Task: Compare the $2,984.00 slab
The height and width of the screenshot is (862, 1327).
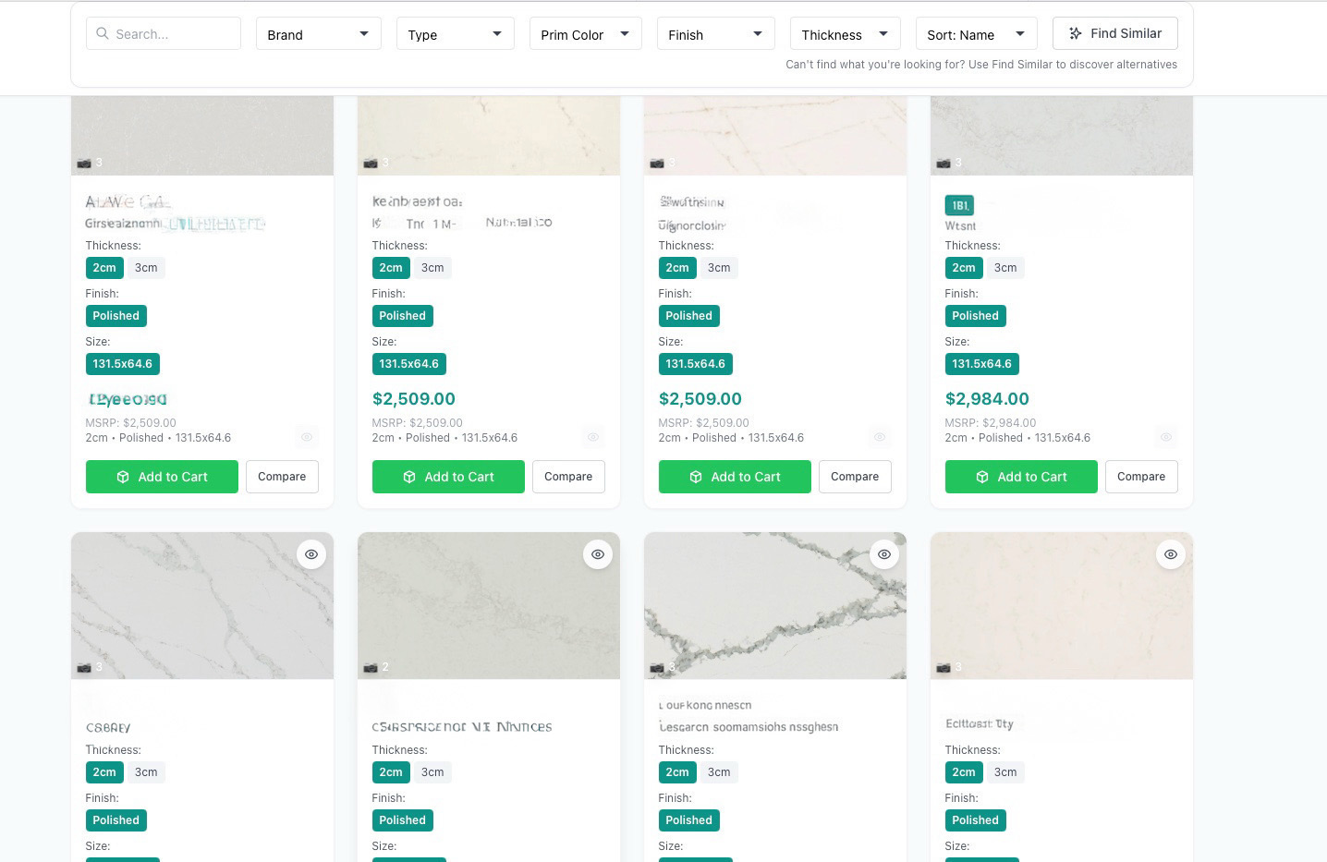Action: (1141, 477)
